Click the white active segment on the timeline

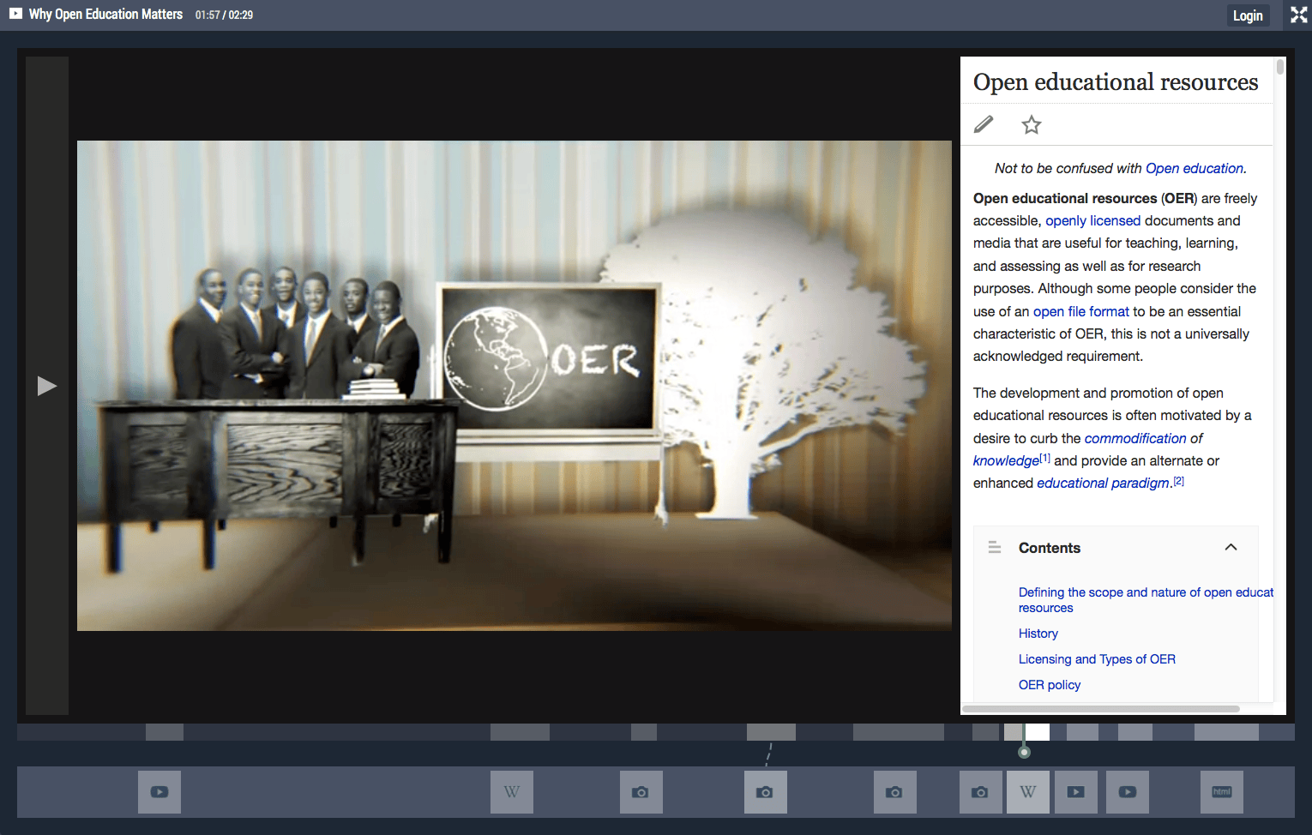1037,732
